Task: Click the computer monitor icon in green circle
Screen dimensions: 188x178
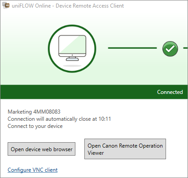Action: (x=72, y=48)
